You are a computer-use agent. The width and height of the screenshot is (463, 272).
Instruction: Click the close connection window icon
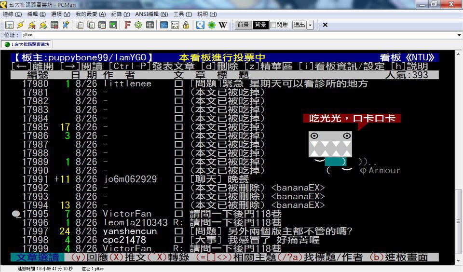[54, 25]
